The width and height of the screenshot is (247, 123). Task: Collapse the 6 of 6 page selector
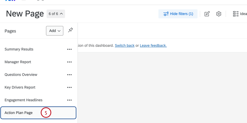tap(56, 14)
